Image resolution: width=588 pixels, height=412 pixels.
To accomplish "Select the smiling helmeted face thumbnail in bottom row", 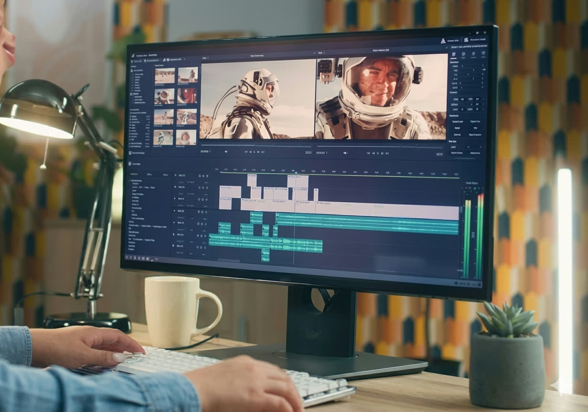I will 186,137.
